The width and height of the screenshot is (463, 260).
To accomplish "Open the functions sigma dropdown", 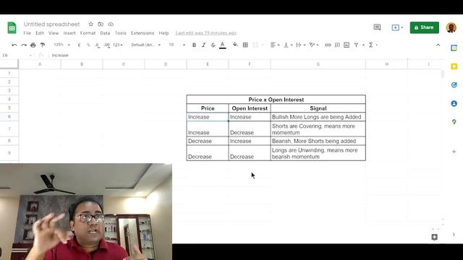I will 373,45.
